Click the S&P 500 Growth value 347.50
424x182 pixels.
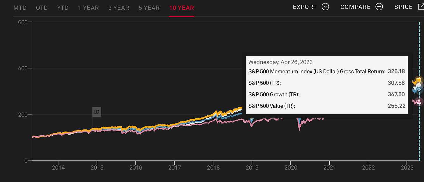pos(396,94)
